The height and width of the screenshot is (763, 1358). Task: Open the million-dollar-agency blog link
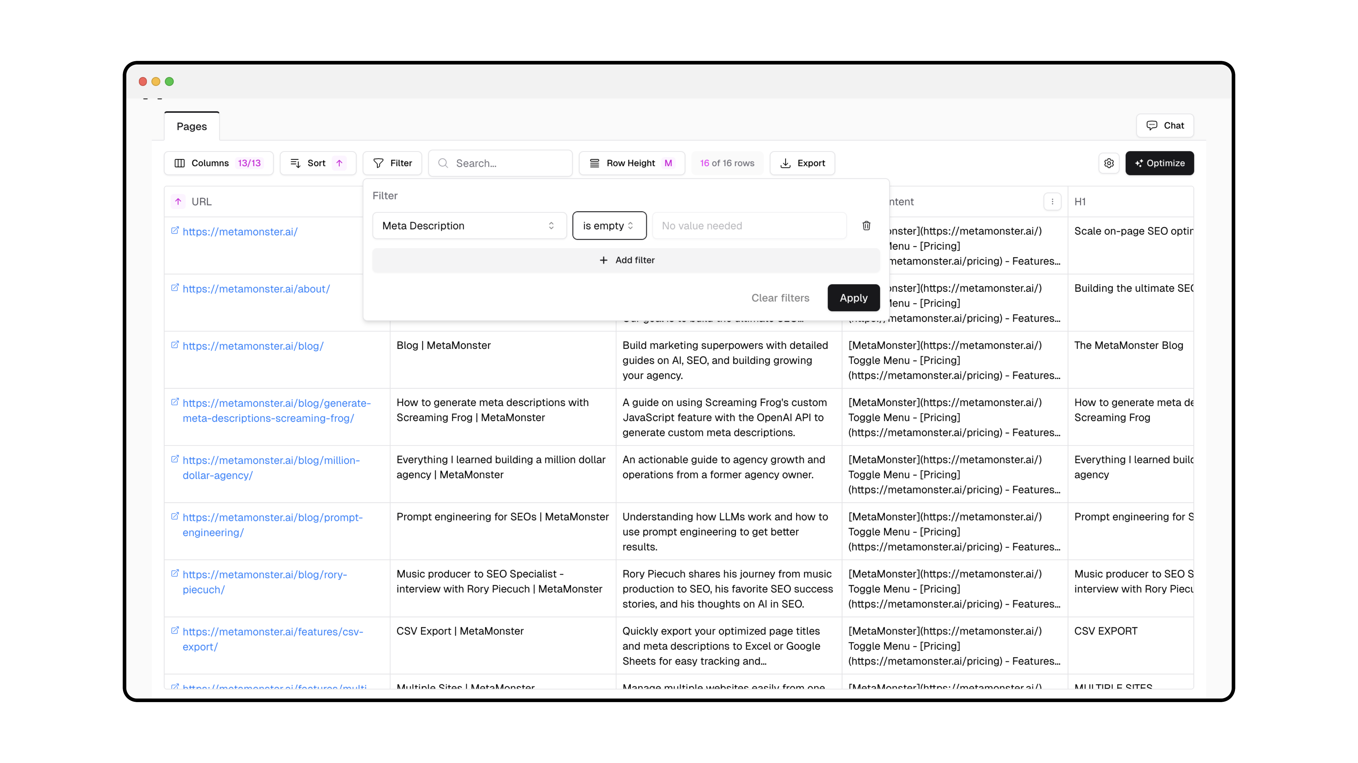(271, 468)
